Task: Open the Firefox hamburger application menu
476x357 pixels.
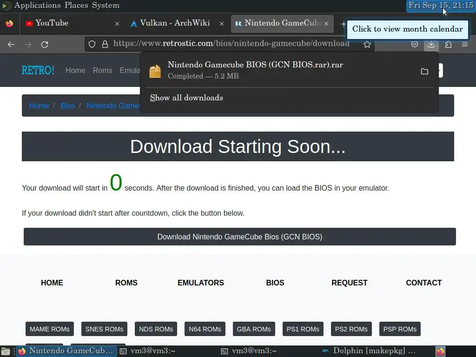Action: tap(465, 44)
